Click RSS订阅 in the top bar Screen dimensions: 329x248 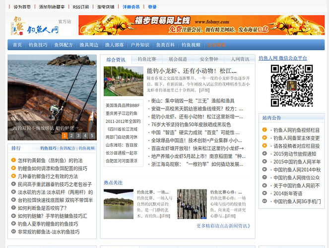pyautogui.click(x=81, y=7)
